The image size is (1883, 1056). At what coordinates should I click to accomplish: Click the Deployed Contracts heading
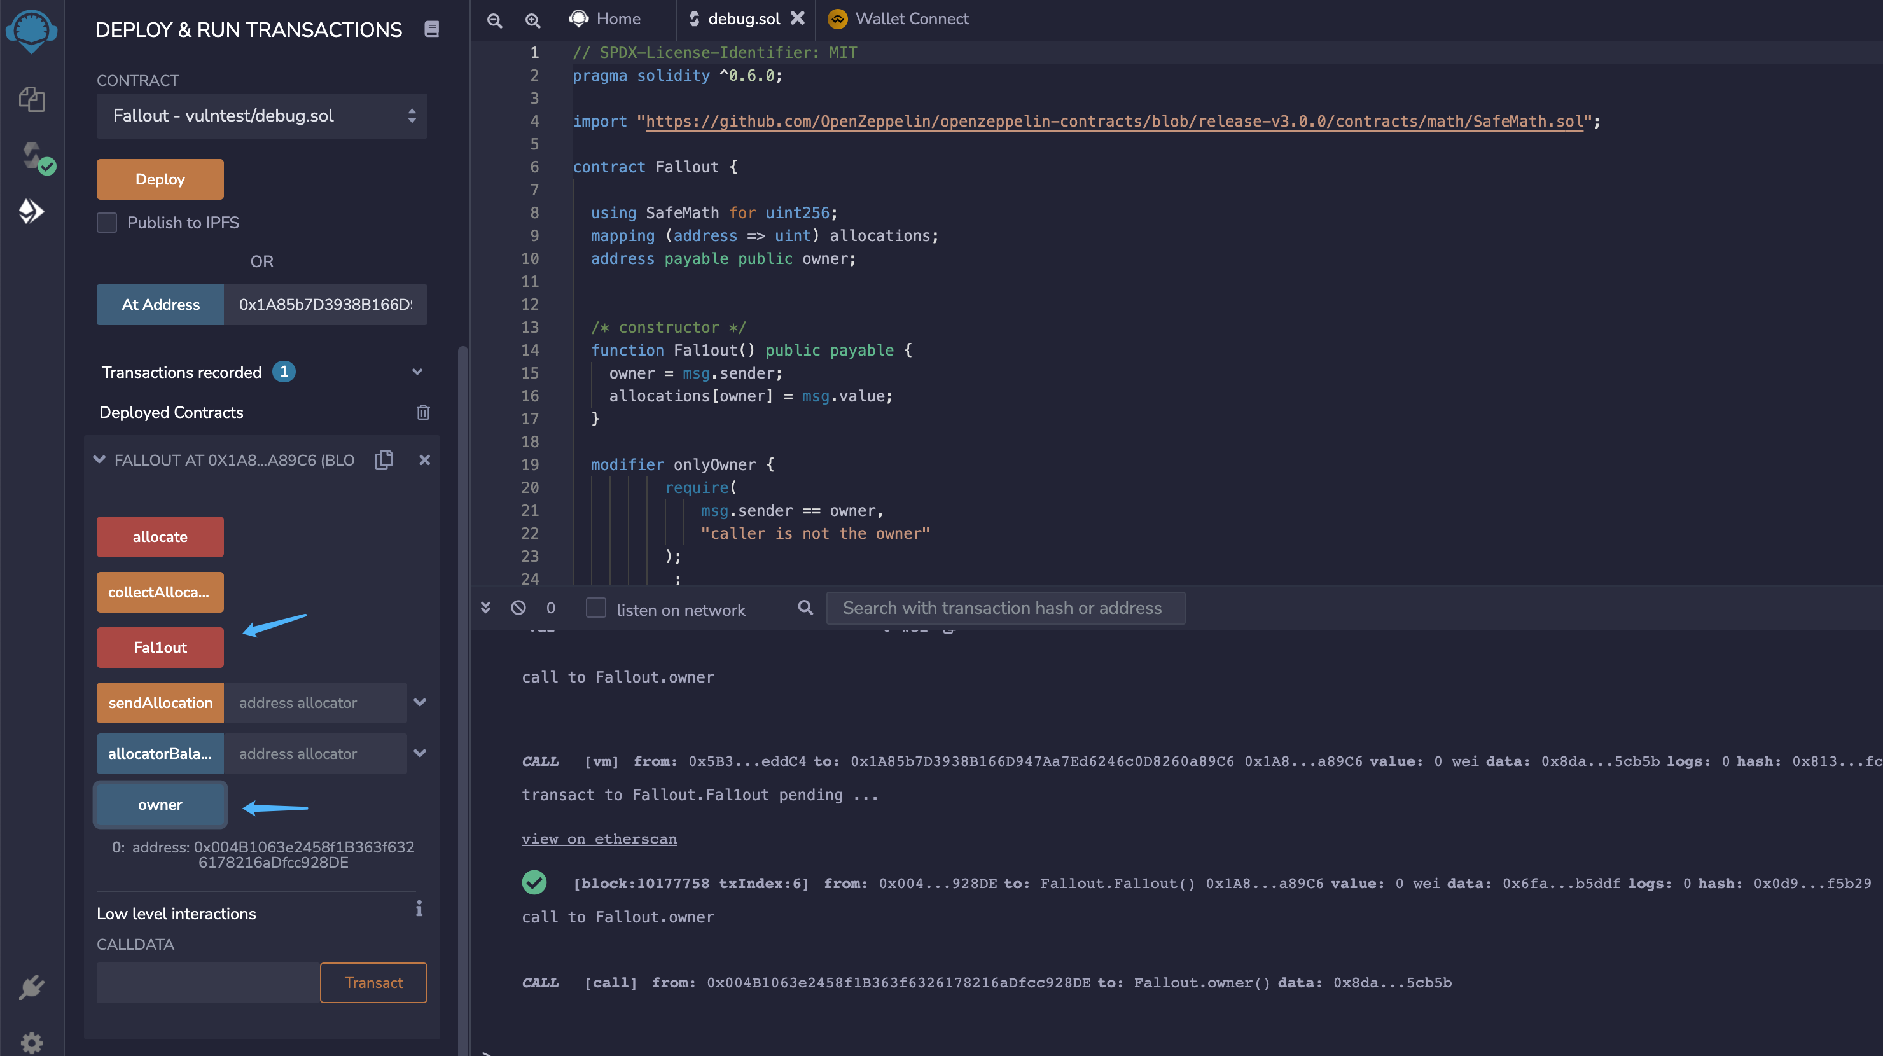(171, 412)
